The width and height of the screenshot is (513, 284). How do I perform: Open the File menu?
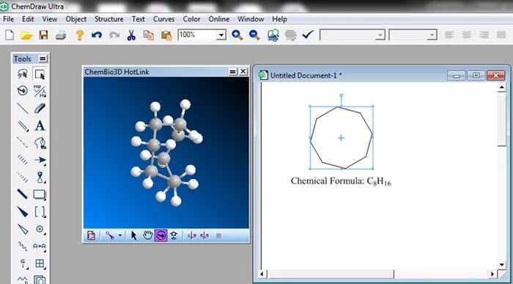[9, 19]
